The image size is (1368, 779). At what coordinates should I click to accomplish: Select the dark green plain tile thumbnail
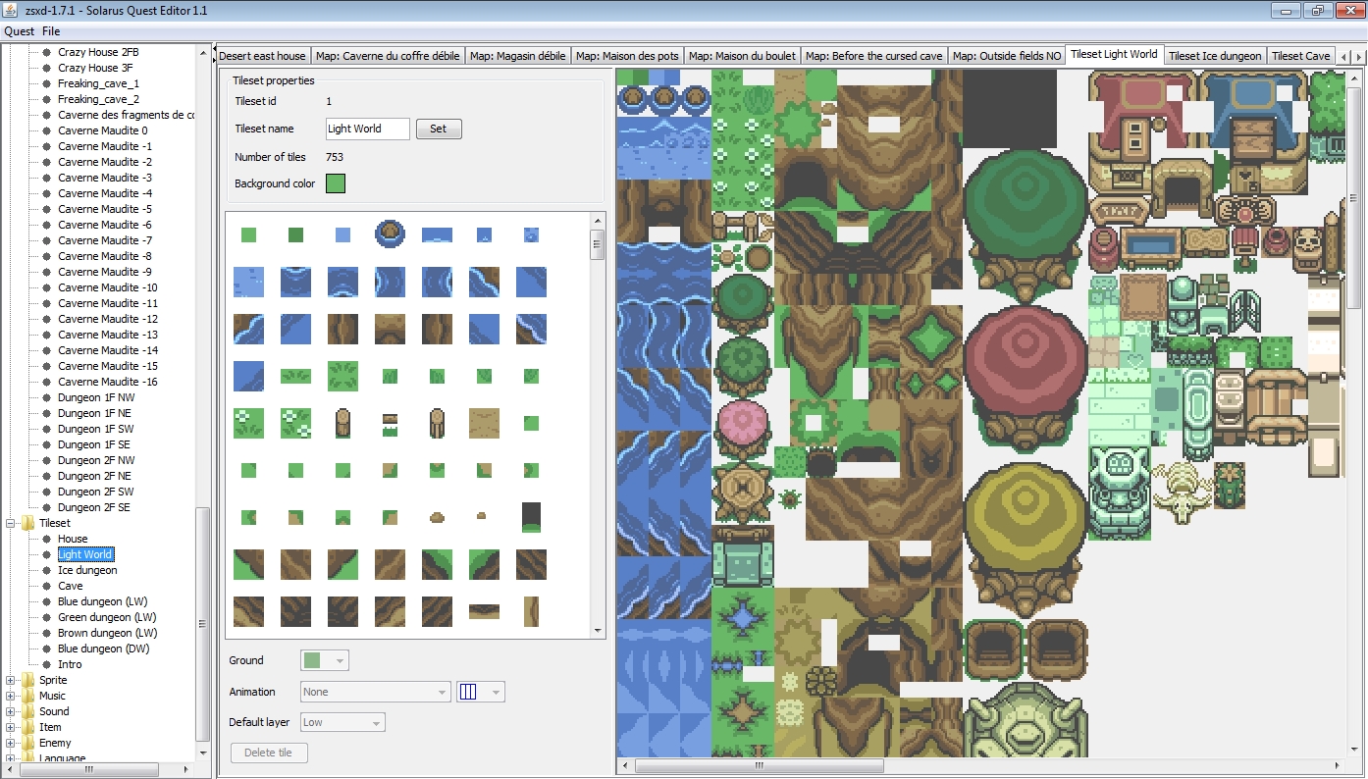click(x=295, y=235)
